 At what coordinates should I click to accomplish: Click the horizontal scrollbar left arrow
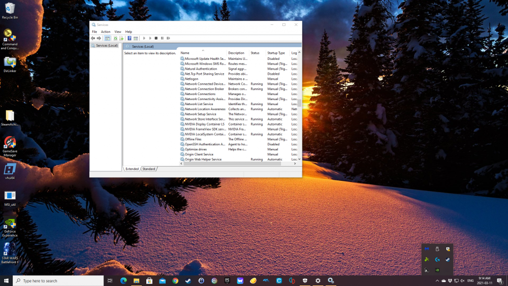(181, 164)
